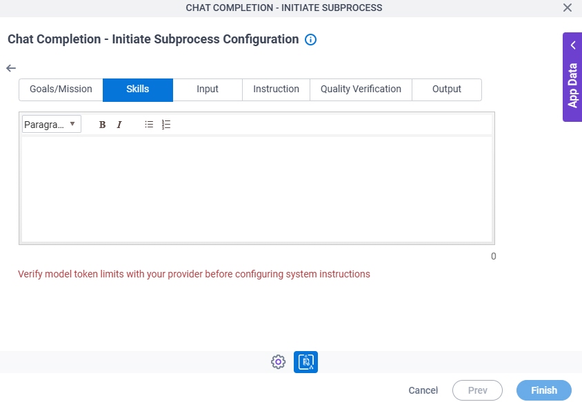Click the blue document icon at bottom
The image size is (582, 402).
tap(305, 362)
